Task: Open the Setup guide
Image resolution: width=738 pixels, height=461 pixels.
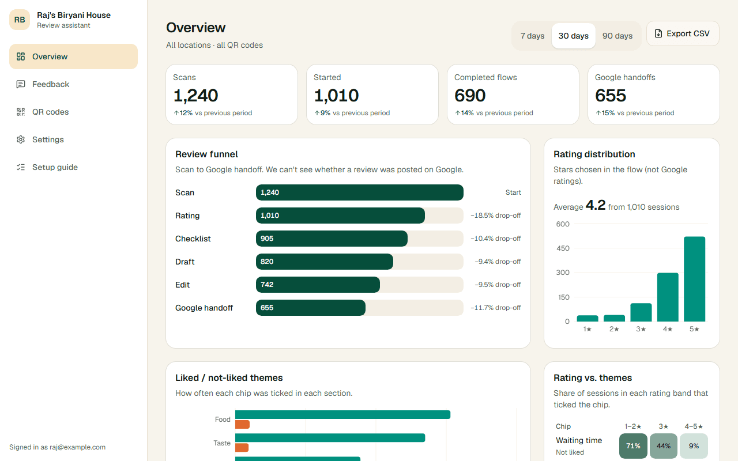Action: coord(73,167)
